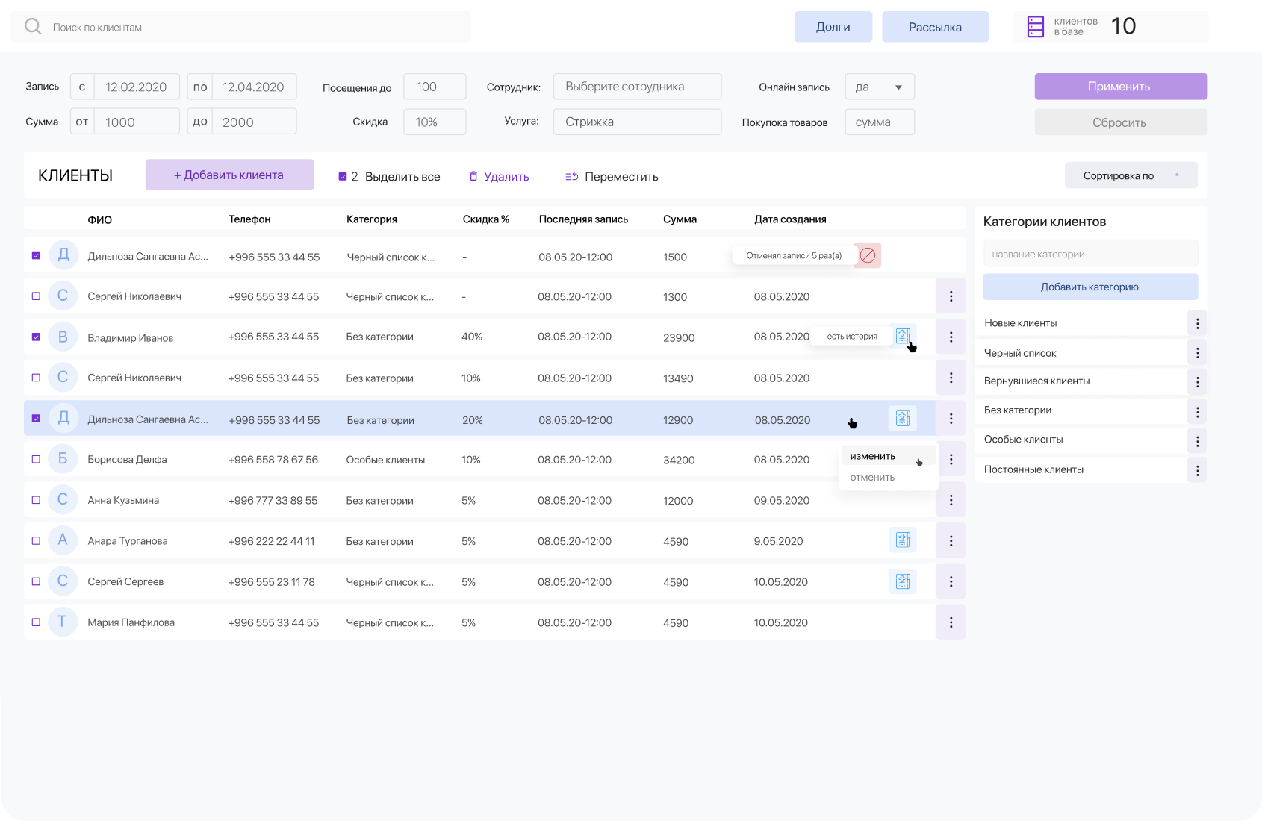Viewport: 1262px width, 821px height.
Task: Click the trash icon next to Удалить
Action: click(x=473, y=176)
